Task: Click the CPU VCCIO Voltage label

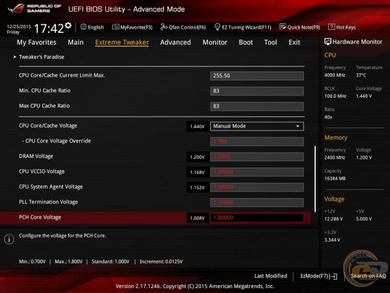Action: click(x=42, y=172)
